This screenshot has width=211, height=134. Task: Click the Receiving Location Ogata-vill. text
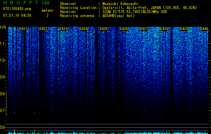pos(149,8)
